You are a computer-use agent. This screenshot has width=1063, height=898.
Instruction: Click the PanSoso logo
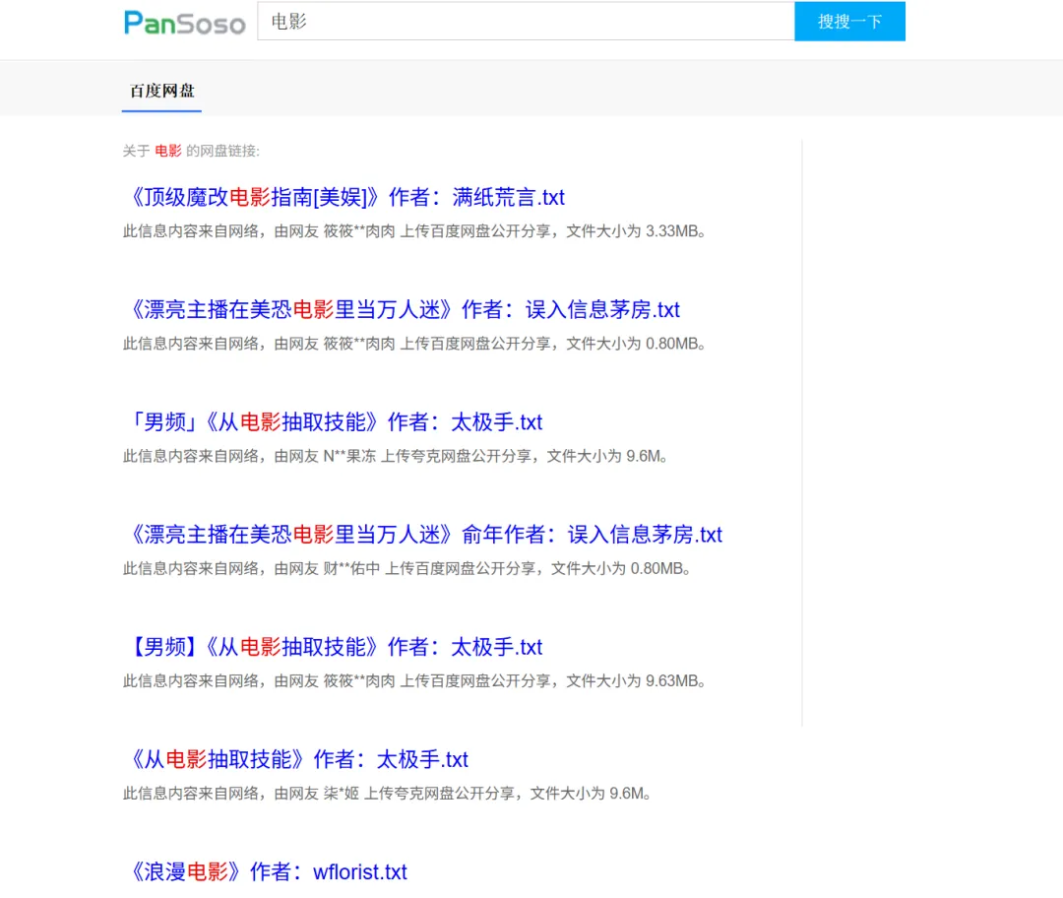point(184,23)
